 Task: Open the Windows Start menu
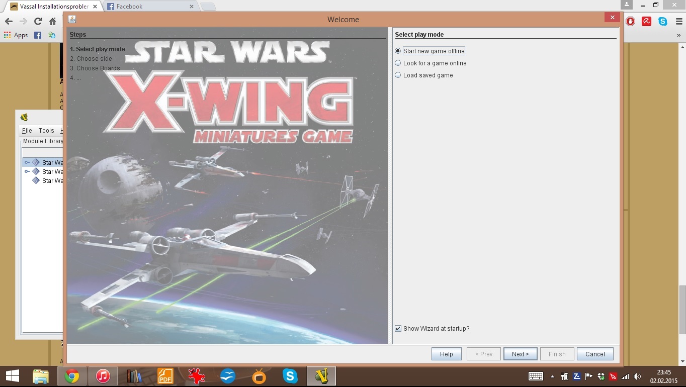pyautogui.click(x=12, y=376)
